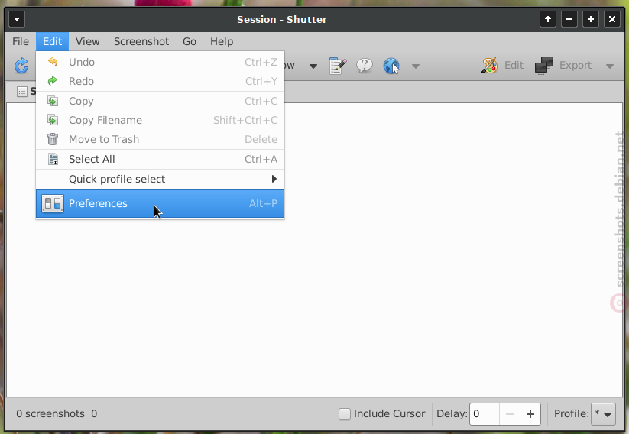Screen dimensions: 629x434
Task: Click the Move to Trash entry
Action: click(x=160, y=140)
